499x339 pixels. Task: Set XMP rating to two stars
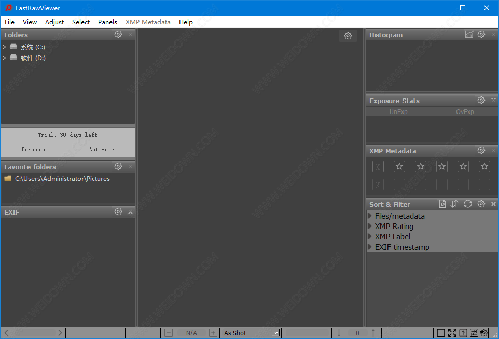[x=420, y=166]
